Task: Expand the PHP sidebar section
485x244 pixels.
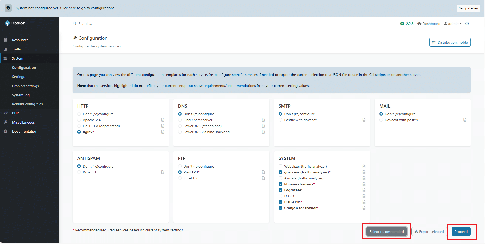Action: click(15, 113)
